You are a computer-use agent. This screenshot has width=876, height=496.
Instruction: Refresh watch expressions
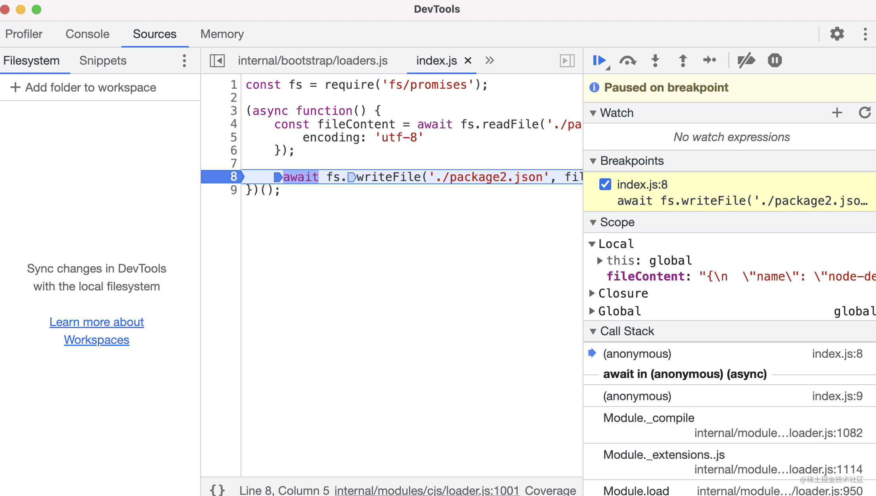coord(865,113)
